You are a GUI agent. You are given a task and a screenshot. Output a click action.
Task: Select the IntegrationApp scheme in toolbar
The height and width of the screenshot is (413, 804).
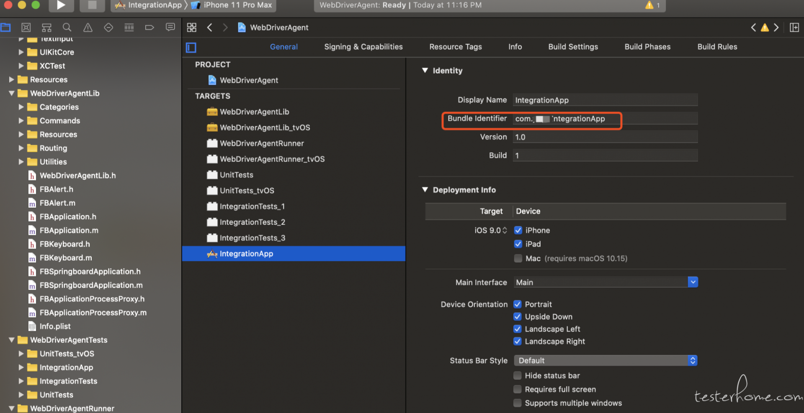149,5
